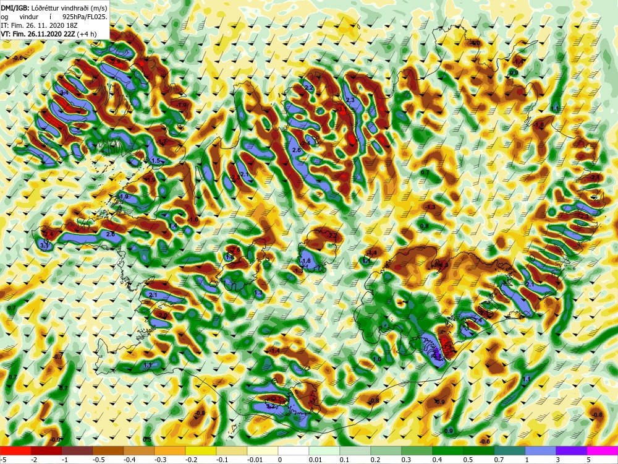Viewport: 618px width, 464px height.
Task: Click the '-2.2' value on the map
Action: pos(332,236)
